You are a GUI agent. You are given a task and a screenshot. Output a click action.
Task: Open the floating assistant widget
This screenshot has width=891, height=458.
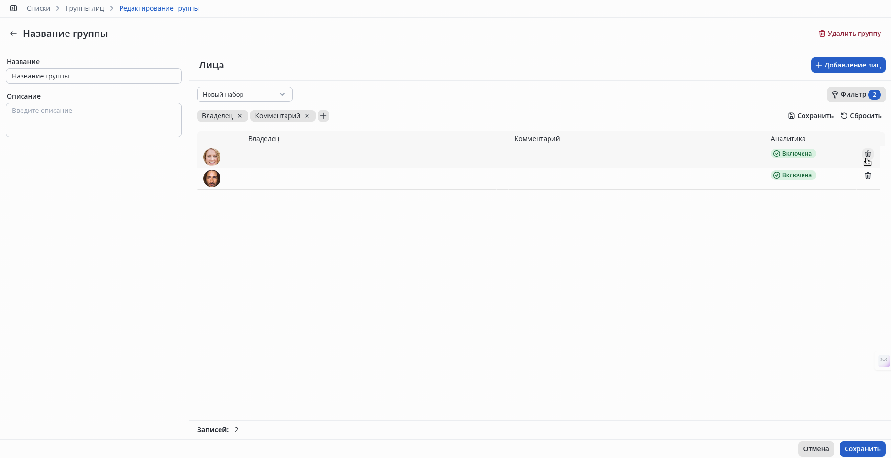[x=884, y=360]
